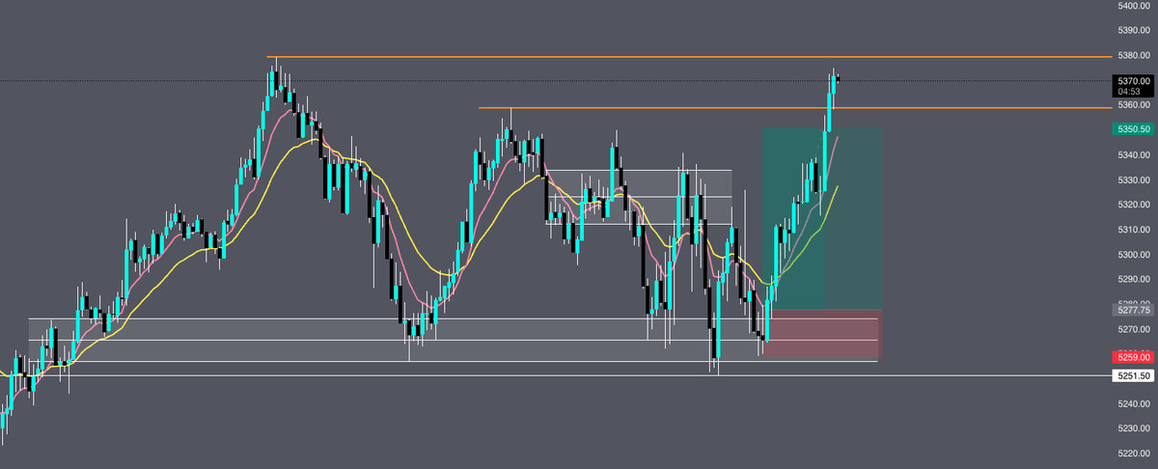Click the 5270.00 price scale label

click(1133, 329)
